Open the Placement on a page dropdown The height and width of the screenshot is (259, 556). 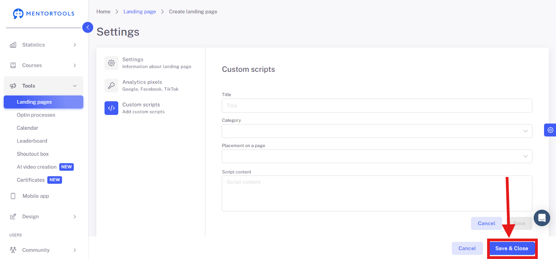(x=377, y=156)
